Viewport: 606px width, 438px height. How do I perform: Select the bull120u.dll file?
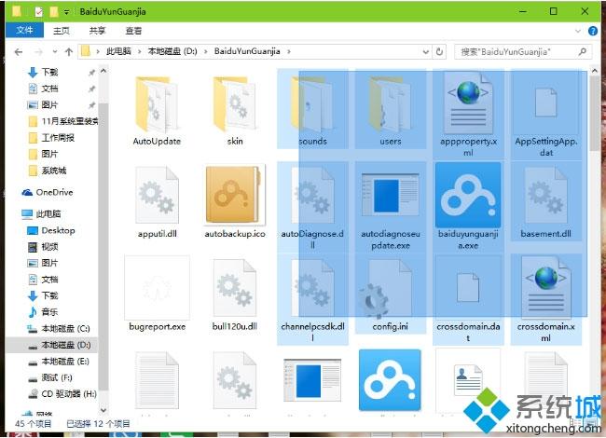click(235, 294)
